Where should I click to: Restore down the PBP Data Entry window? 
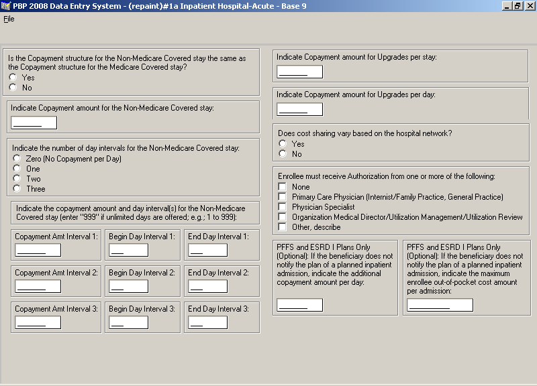point(517,6)
